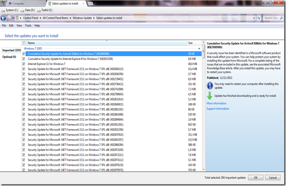
Task: Click the search magnifier icon
Action: click(x=282, y=18)
